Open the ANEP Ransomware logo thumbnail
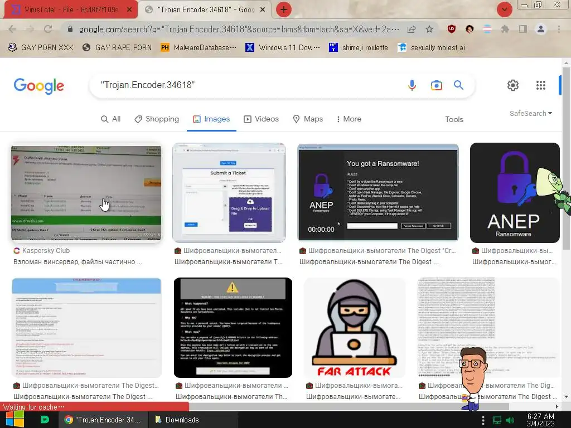The width and height of the screenshot is (571, 428). click(515, 192)
